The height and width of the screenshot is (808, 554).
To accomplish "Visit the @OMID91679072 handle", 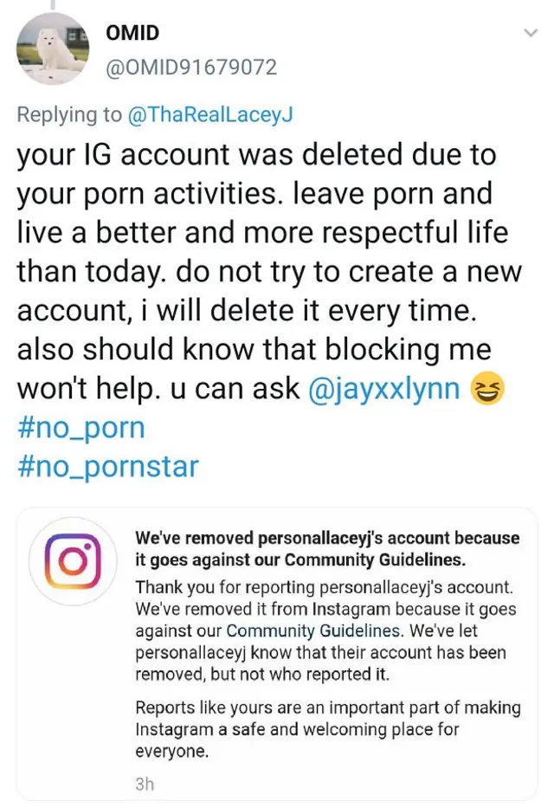I will (x=190, y=67).
